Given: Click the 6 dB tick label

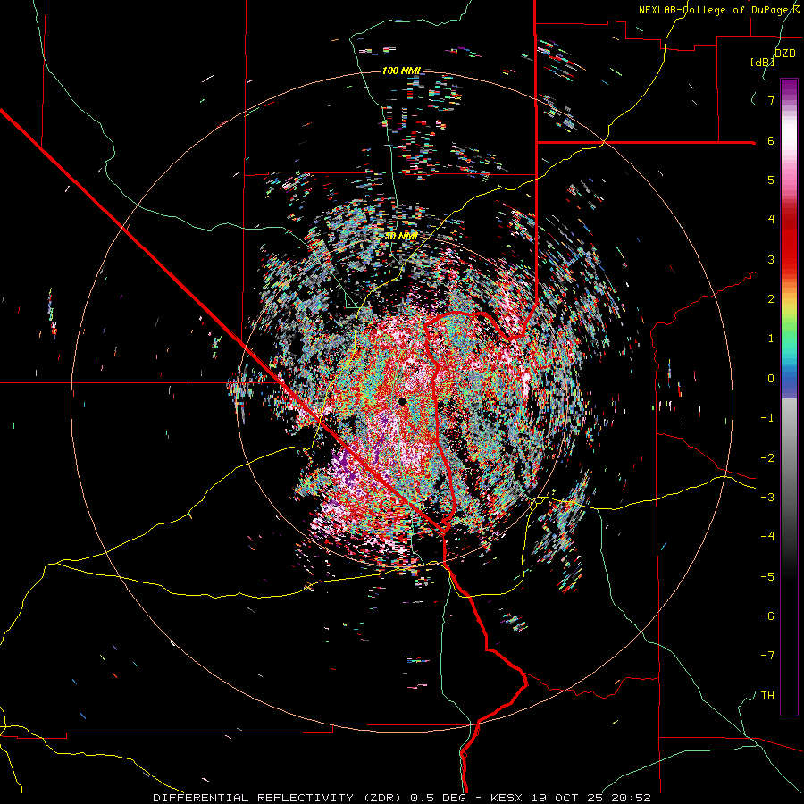Looking at the screenshot, I should [771, 140].
